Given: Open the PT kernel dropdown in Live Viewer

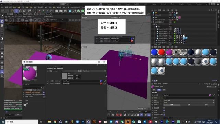Looking at the screenshot, I should 65,20.
